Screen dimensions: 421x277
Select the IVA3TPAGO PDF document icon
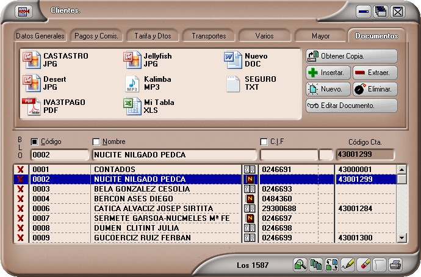(31, 106)
